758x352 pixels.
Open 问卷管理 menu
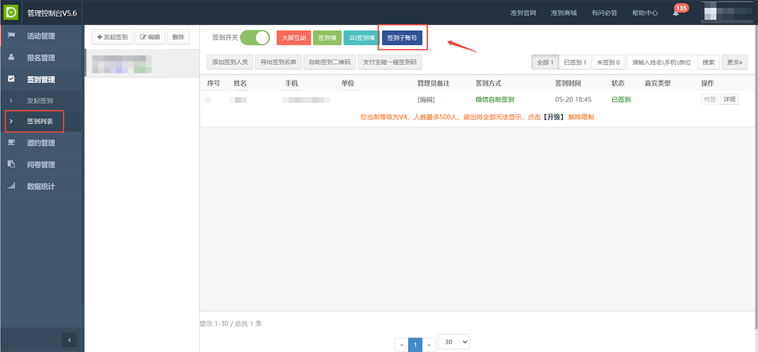tap(40, 164)
